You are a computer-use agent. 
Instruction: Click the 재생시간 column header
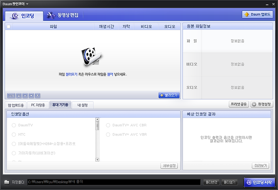107,27
